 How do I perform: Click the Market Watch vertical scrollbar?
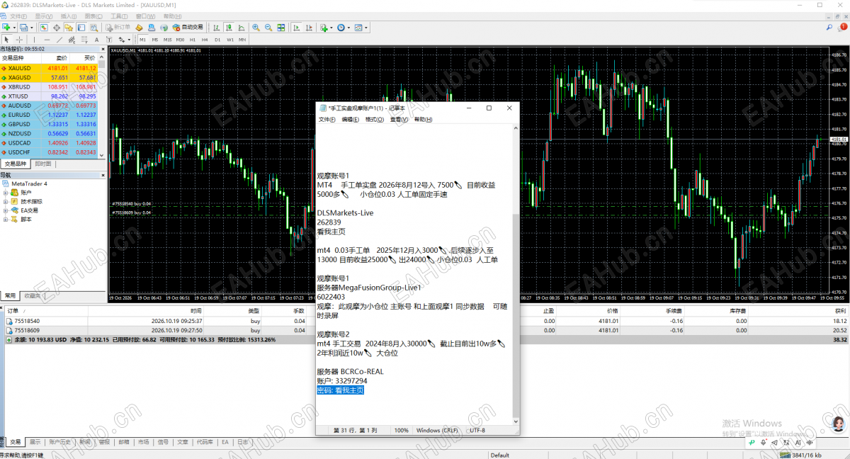click(x=102, y=106)
